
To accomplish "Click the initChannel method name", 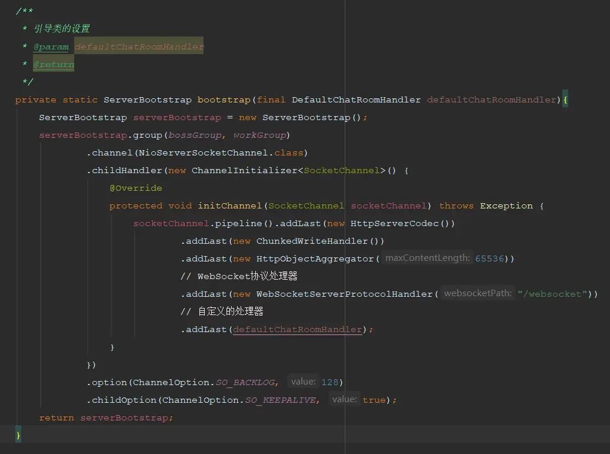I will tap(229, 206).
